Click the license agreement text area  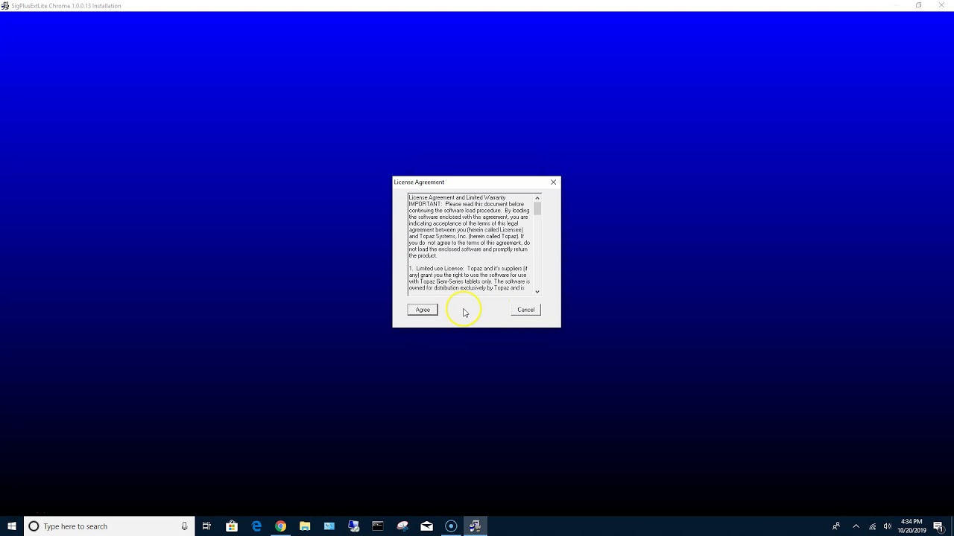click(x=470, y=244)
